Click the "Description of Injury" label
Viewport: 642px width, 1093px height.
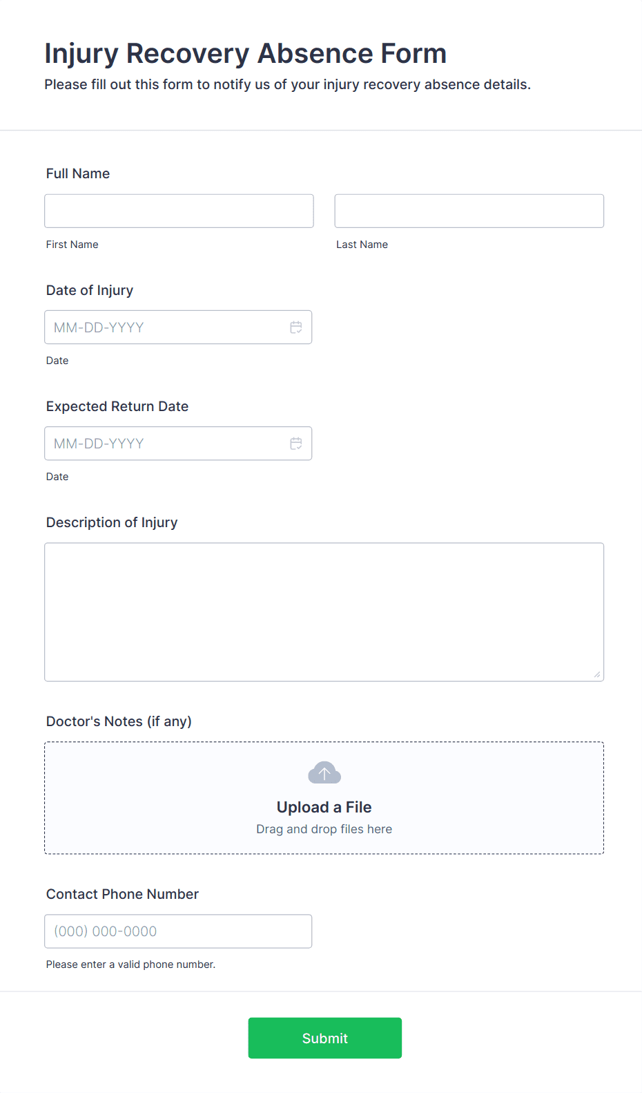point(112,522)
